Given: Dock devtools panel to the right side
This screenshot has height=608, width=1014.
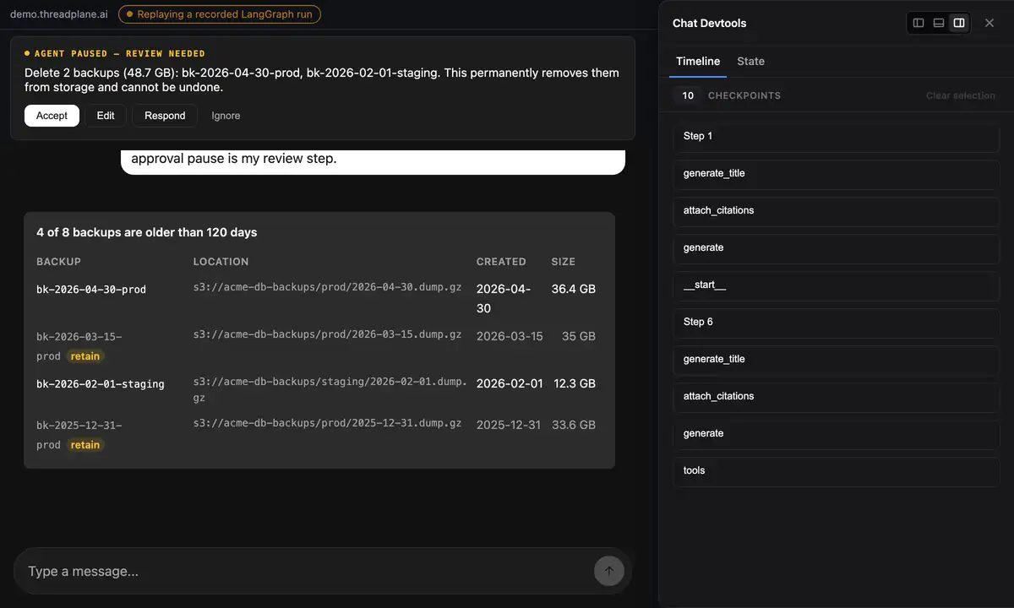Looking at the screenshot, I should tap(959, 23).
